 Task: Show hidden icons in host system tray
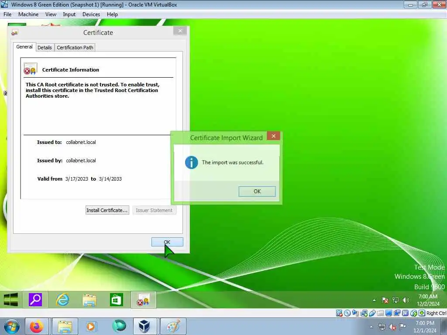pyautogui.click(x=371, y=327)
